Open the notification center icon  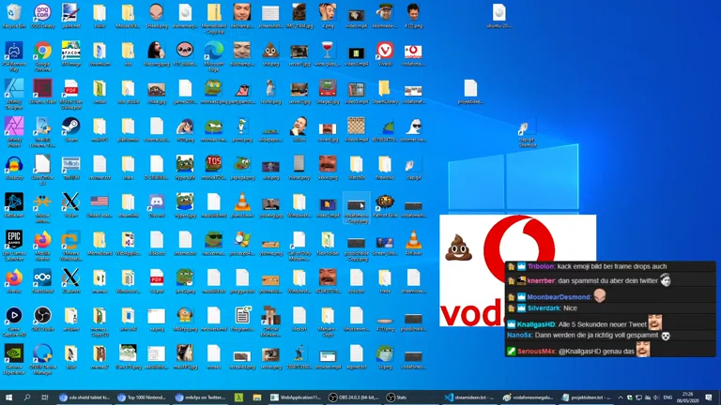click(x=710, y=397)
